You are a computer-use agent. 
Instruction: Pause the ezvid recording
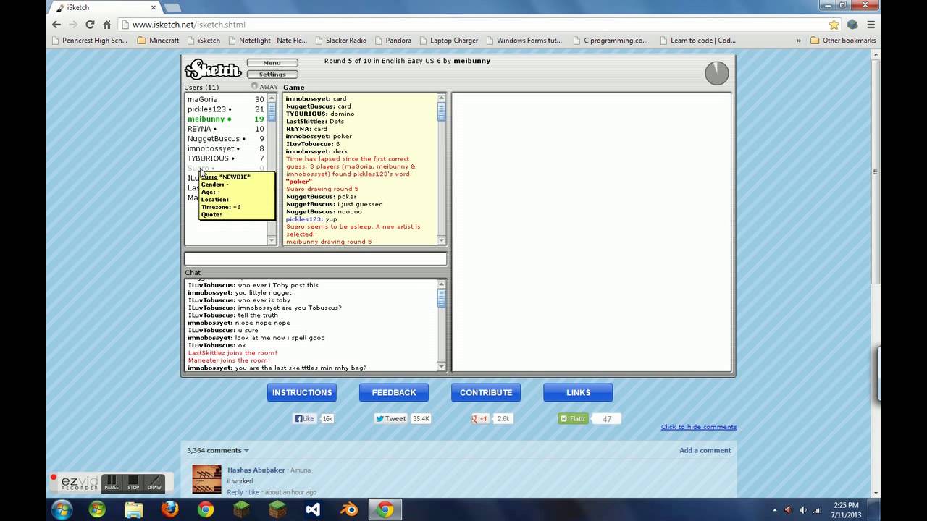(x=112, y=482)
